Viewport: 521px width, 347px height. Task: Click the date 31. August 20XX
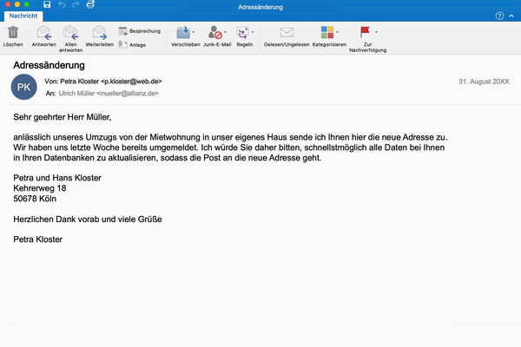[x=484, y=82]
